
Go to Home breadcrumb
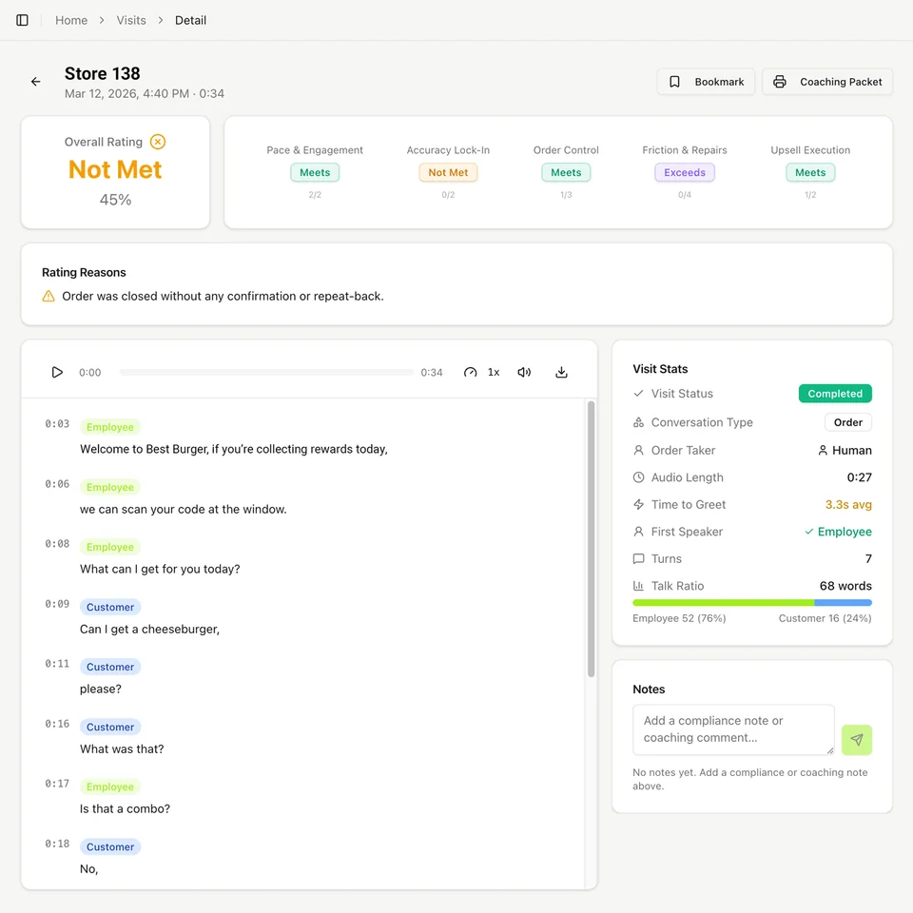(71, 20)
